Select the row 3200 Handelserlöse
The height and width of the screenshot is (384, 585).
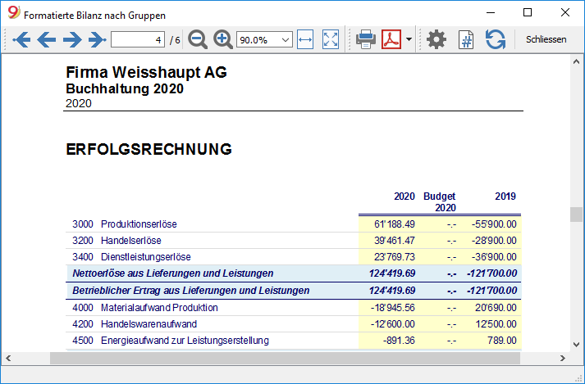(x=293, y=241)
